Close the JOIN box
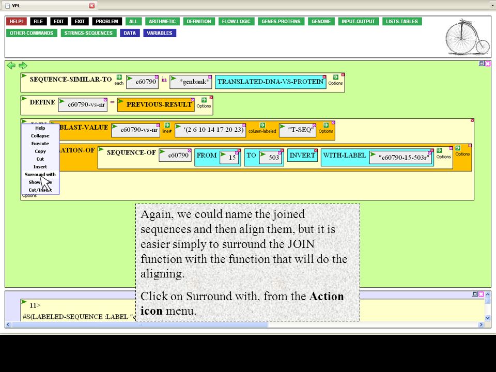Screen dimensions: 496x372 point(472,120)
